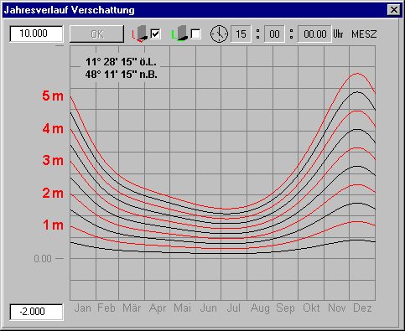The height and width of the screenshot is (331, 405).
Task: Click the Jahresverlauf Verschattung title bar
Action: click(202, 10)
